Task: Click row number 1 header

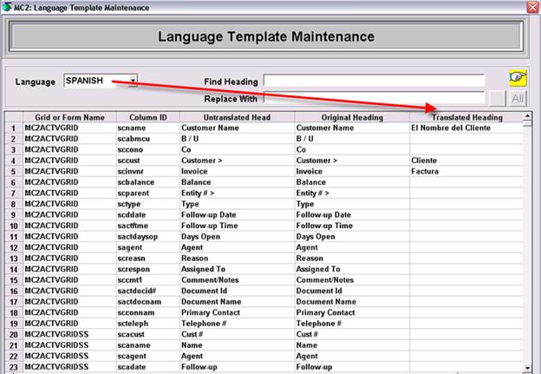Action: [x=14, y=128]
